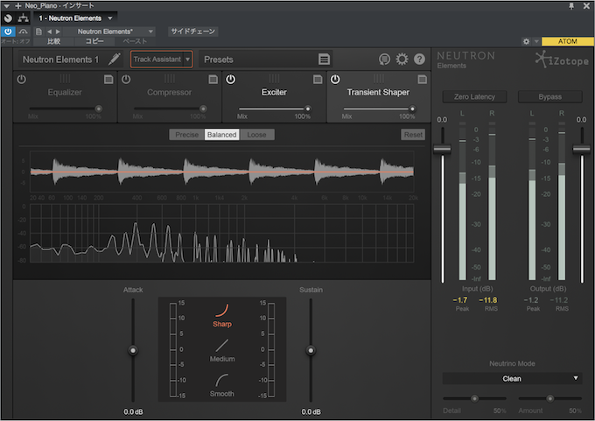The width and height of the screenshot is (595, 421).
Task: Open the help question mark icon
Action: (x=419, y=60)
